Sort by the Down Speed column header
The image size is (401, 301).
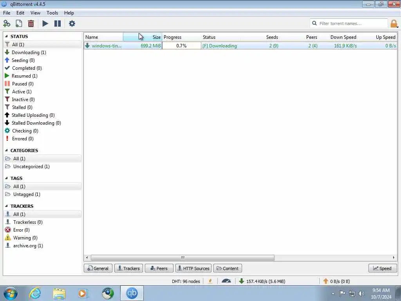(x=338, y=37)
